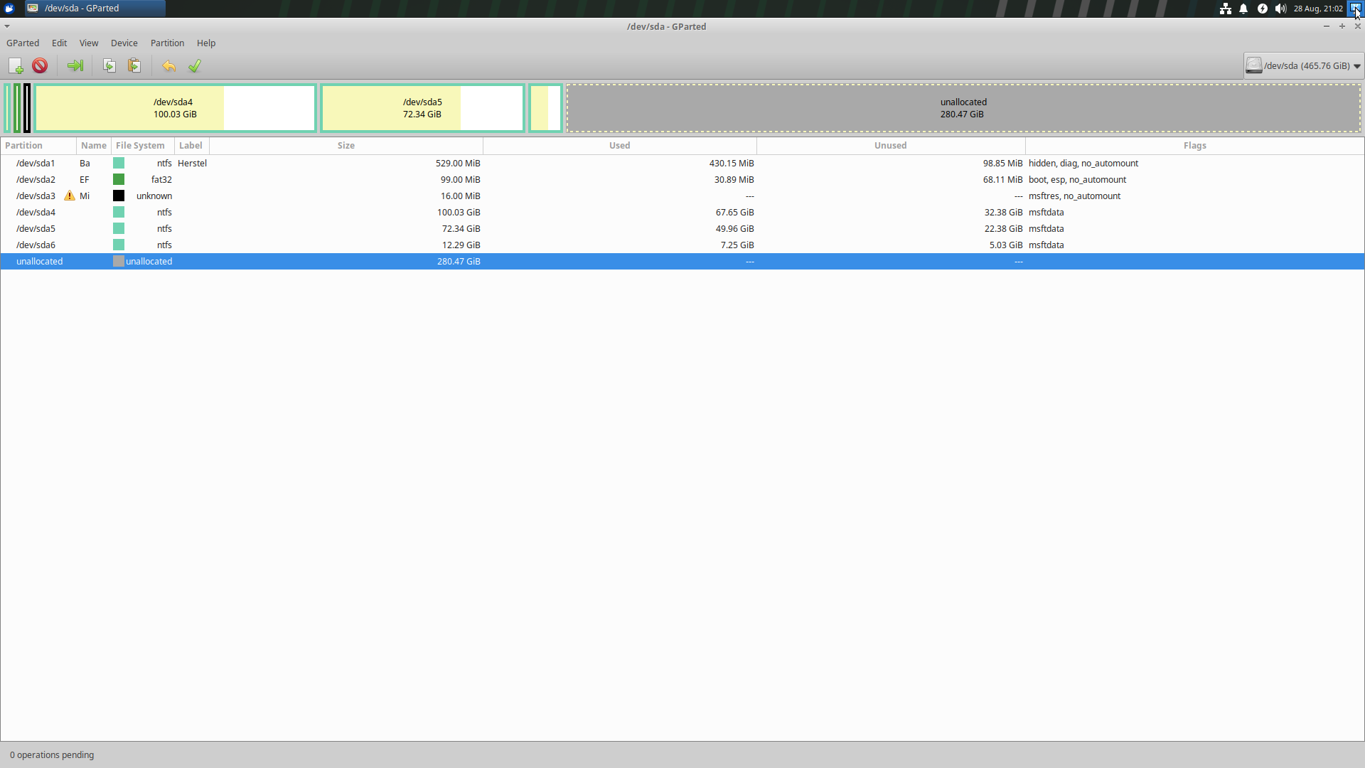Sort by Unused column header

pyautogui.click(x=891, y=146)
